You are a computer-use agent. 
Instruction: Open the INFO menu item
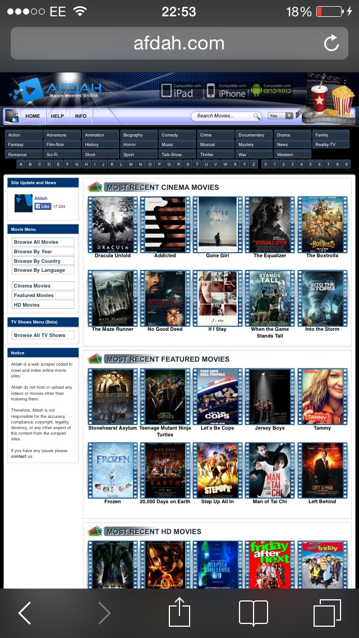81,116
